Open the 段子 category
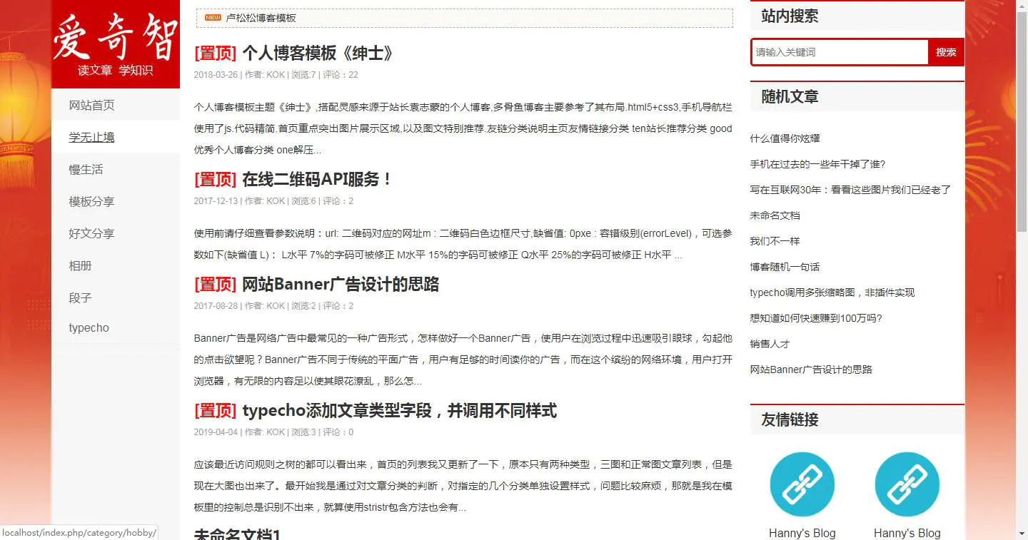The height and width of the screenshot is (540, 1028). [81, 297]
